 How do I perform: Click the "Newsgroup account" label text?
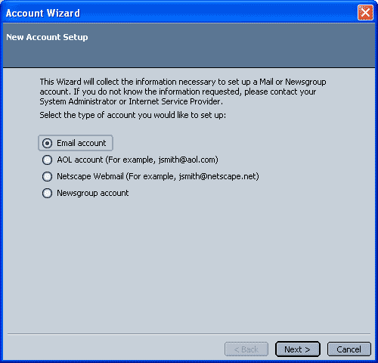click(93, 193)
